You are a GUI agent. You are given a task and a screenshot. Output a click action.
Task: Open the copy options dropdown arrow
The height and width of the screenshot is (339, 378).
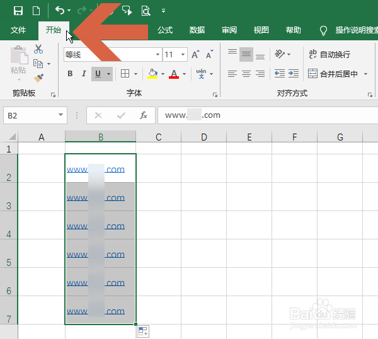click(49, 64)
